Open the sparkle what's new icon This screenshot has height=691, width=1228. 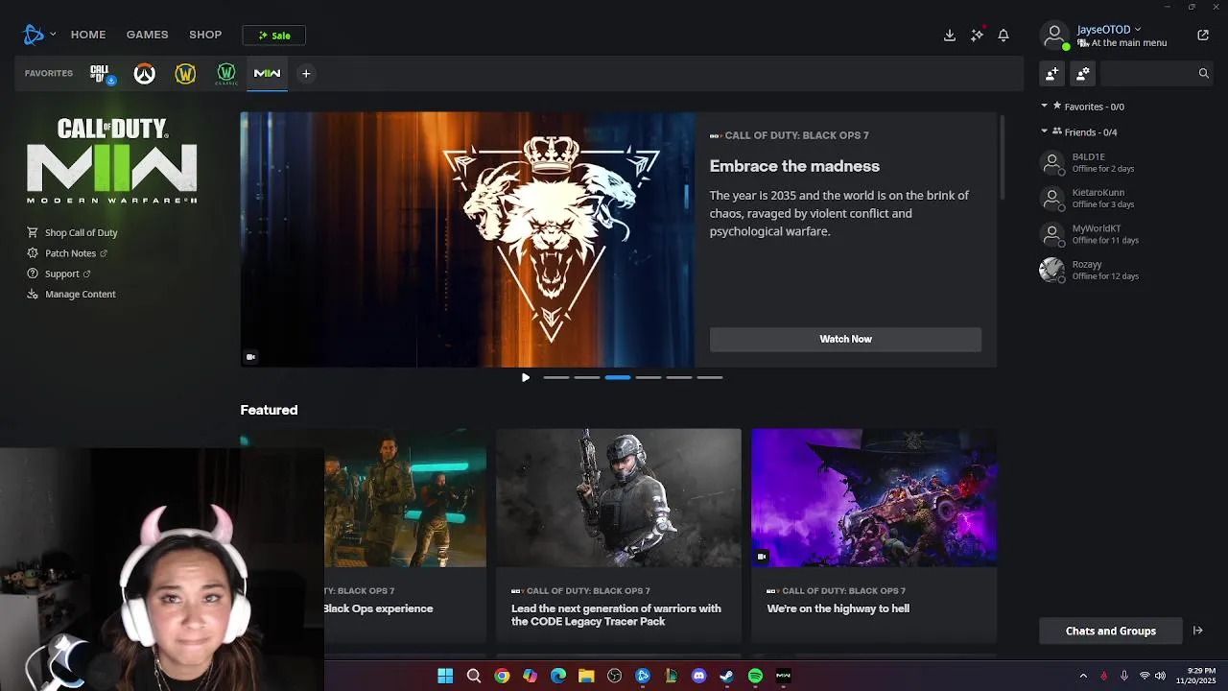977,36
